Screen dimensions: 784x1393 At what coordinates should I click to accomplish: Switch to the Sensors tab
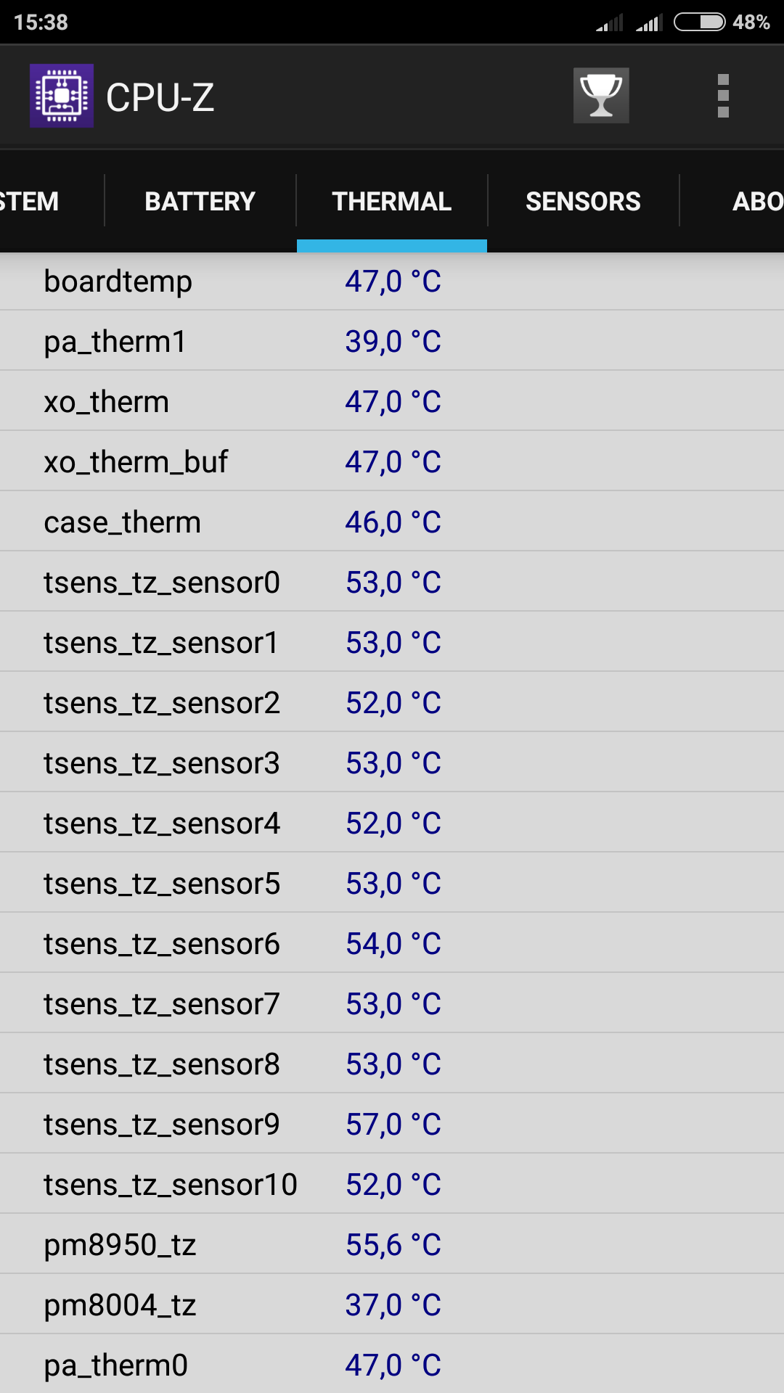tap(583, 201)
